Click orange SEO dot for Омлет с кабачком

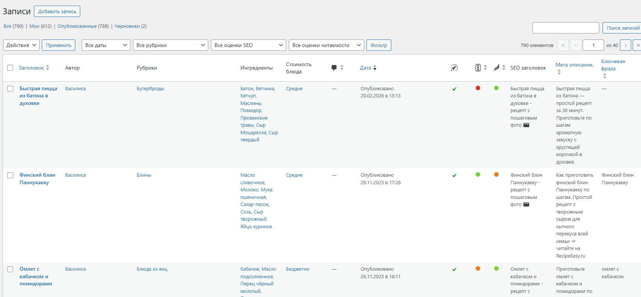point(478,268)
